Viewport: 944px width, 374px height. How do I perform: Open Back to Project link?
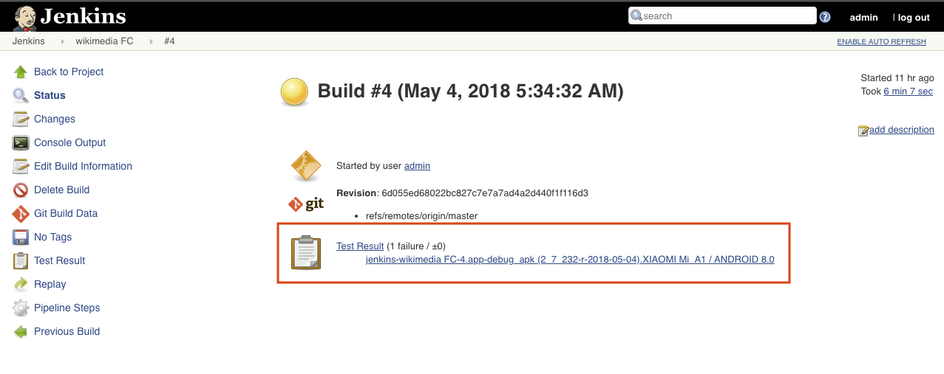tap(69, 72)
